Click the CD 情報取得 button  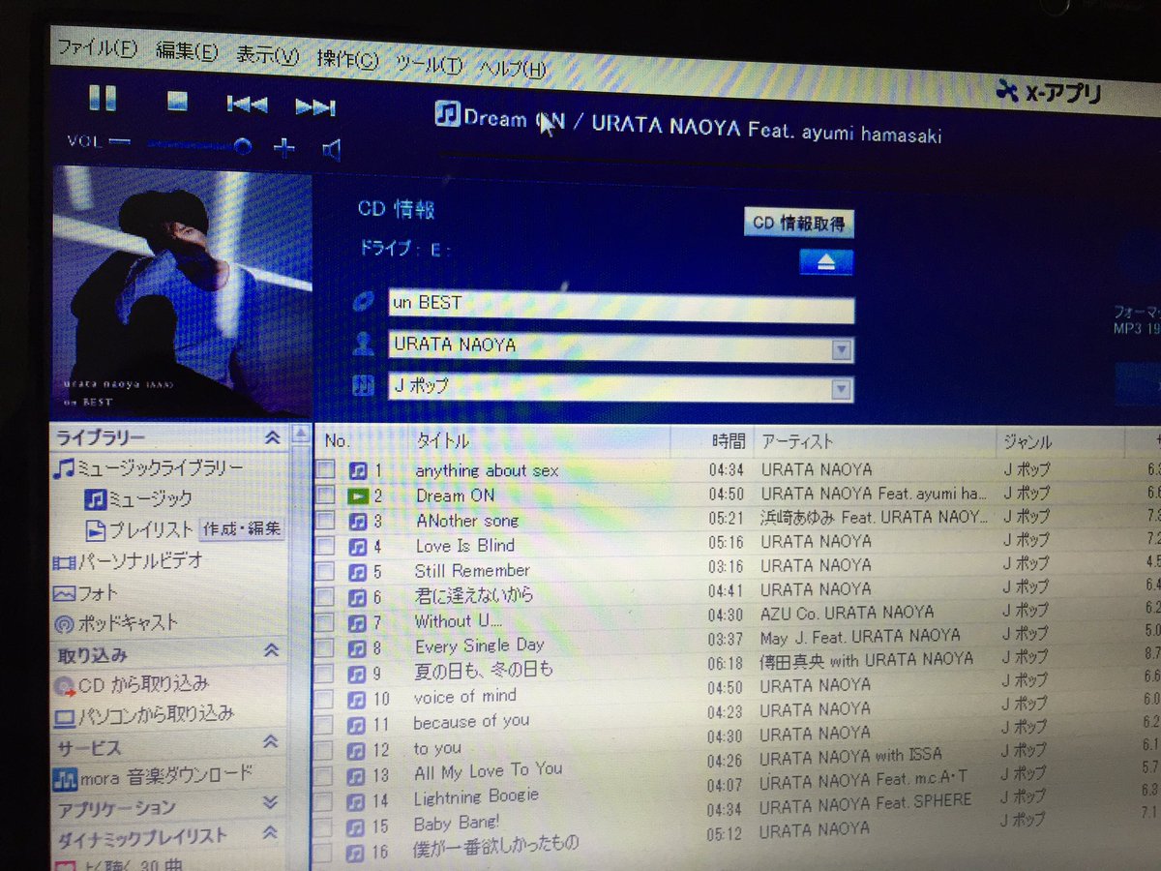tap(799, 224)
